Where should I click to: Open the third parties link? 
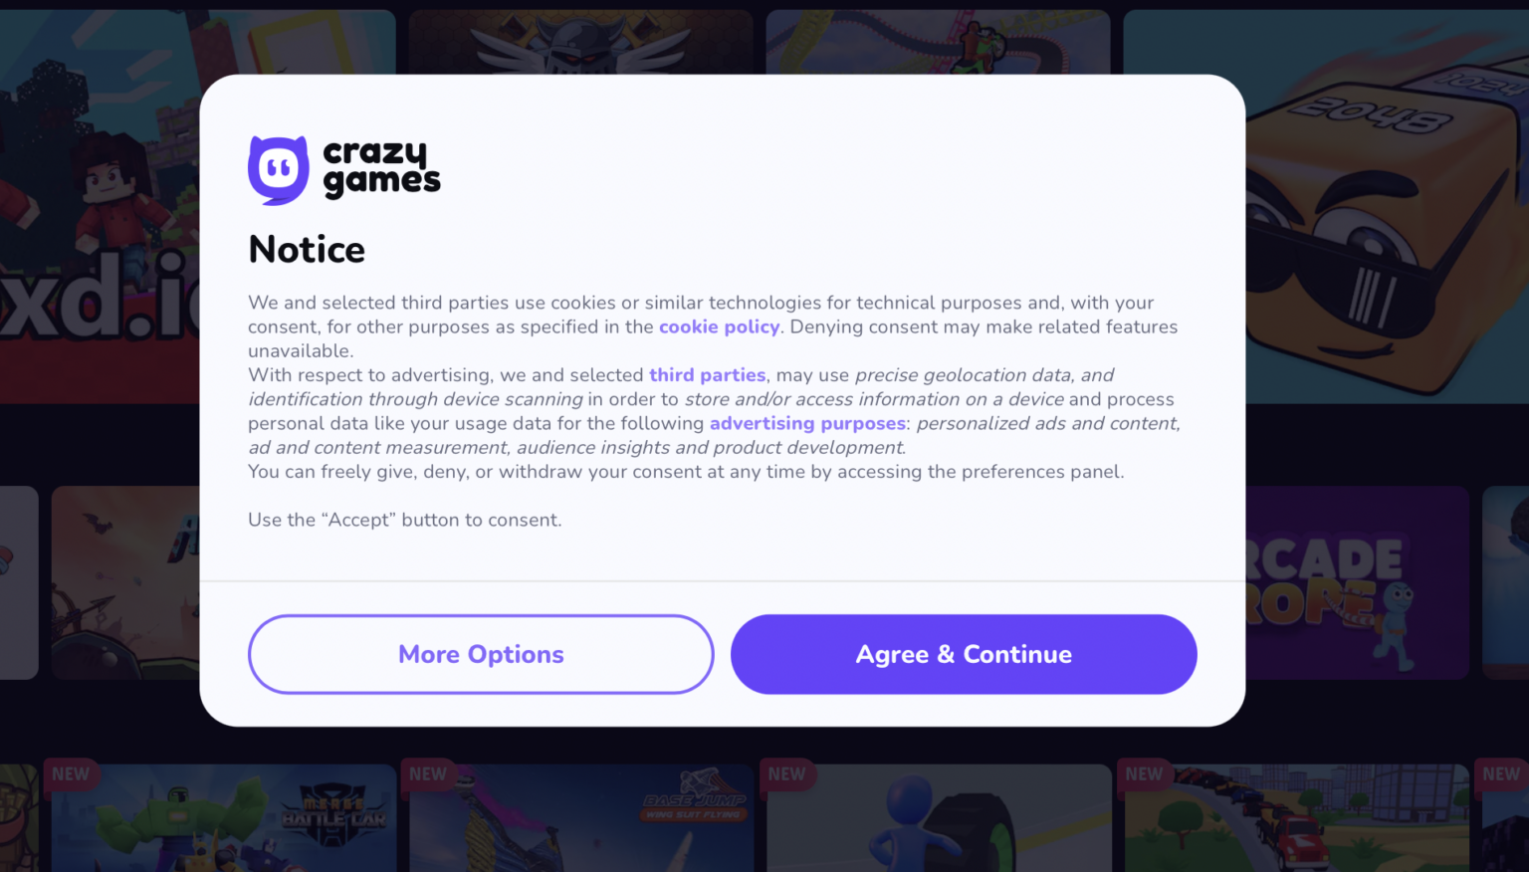click(707, 375)
